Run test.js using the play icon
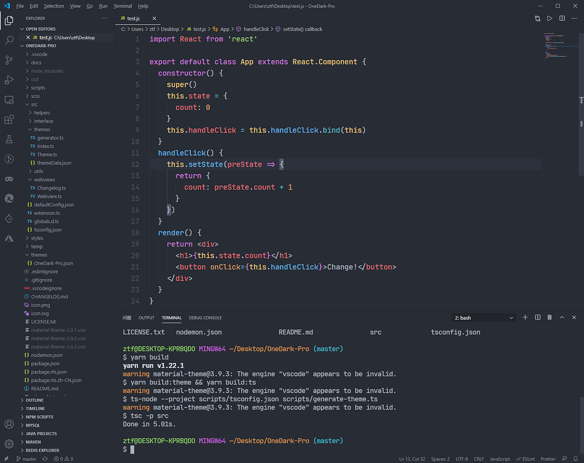 550,18
